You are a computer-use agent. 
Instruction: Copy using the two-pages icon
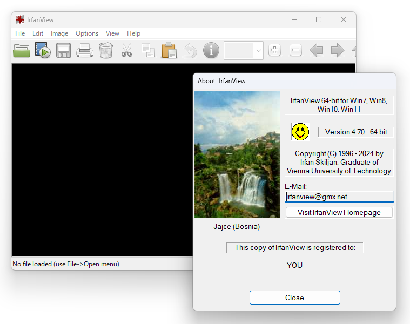coord(148,50)
